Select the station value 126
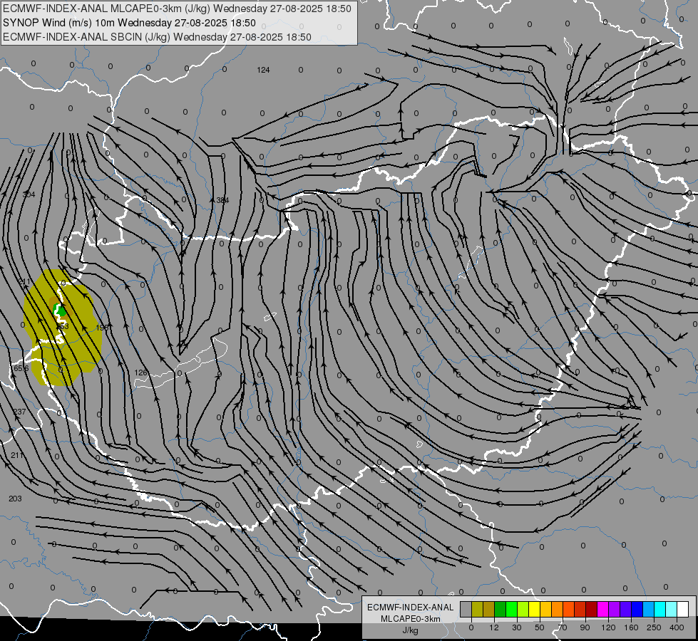This screenshot has height=641, width=698. [x=140, y=372]
